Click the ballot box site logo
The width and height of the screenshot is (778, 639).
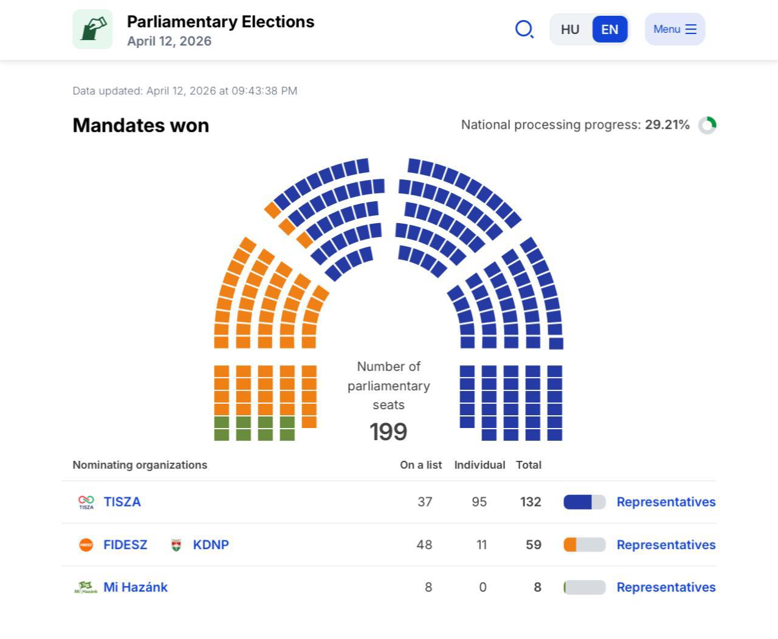tap(92, 29)
